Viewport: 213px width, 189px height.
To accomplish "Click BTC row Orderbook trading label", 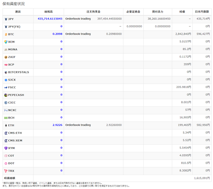I will pyautogui.click(x=78, y=34).
